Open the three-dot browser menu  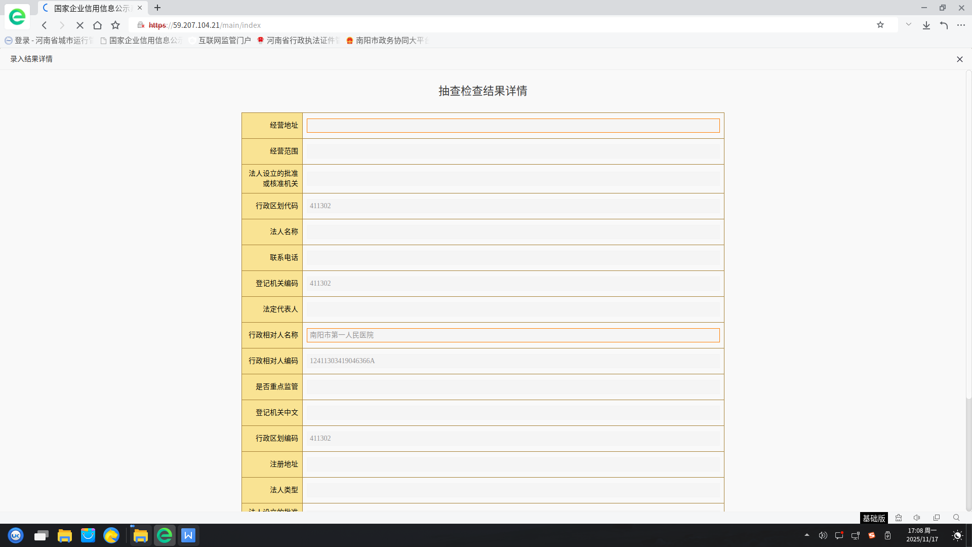point(961,25)
